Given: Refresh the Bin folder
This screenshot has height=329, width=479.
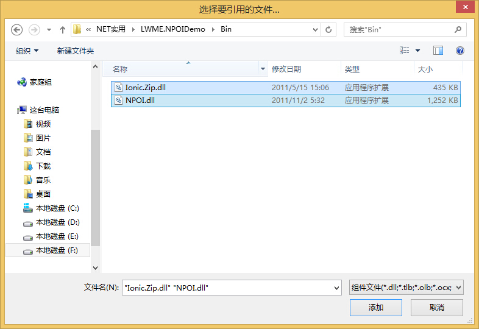Looking at the screenshot, I should tap(328, 30).
